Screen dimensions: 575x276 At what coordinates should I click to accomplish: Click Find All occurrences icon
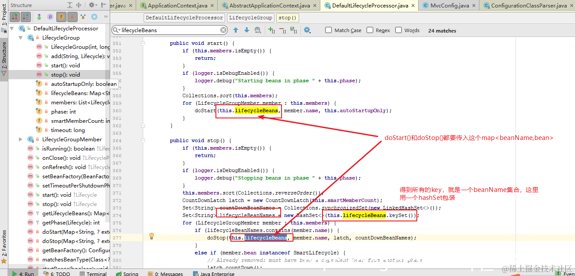coord(258,30)
